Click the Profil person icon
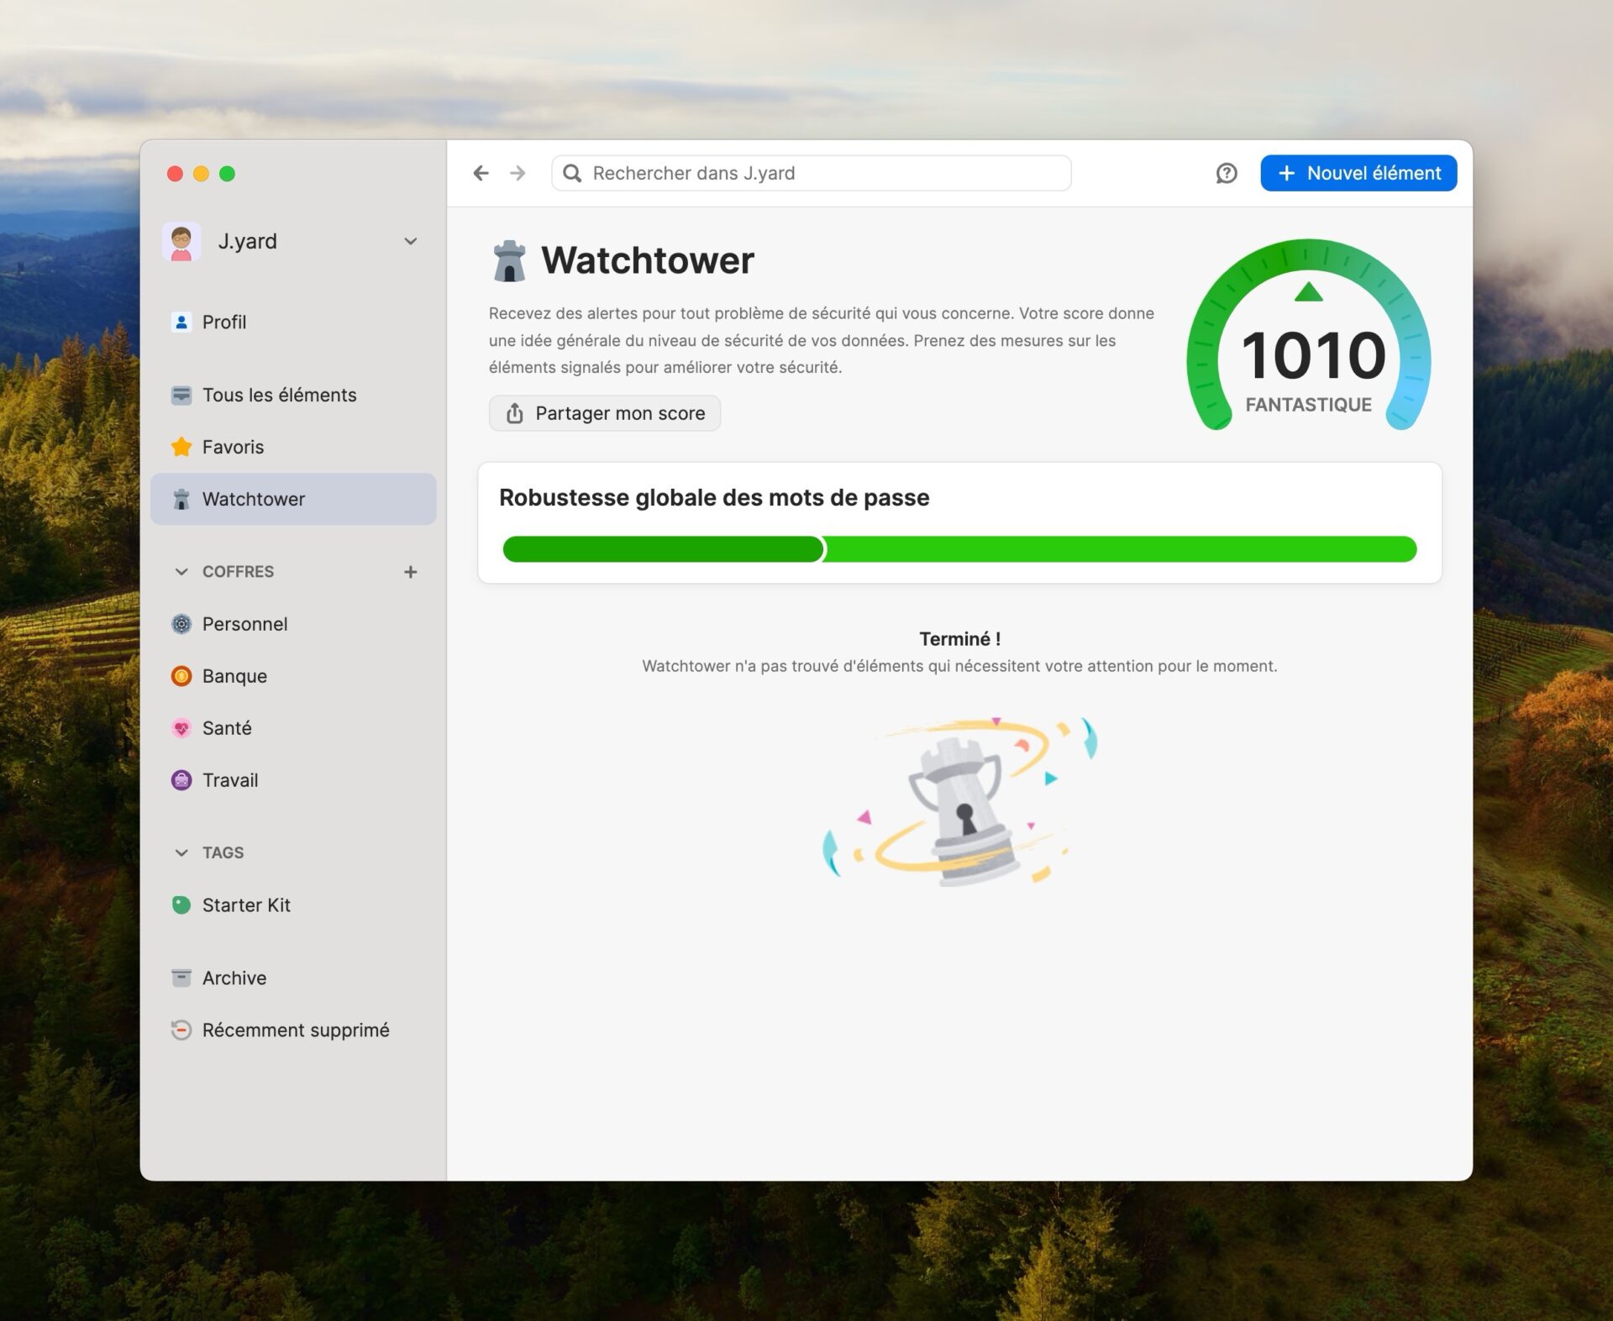Viewport: 1613px width, 1321px height. coord(181,322)
